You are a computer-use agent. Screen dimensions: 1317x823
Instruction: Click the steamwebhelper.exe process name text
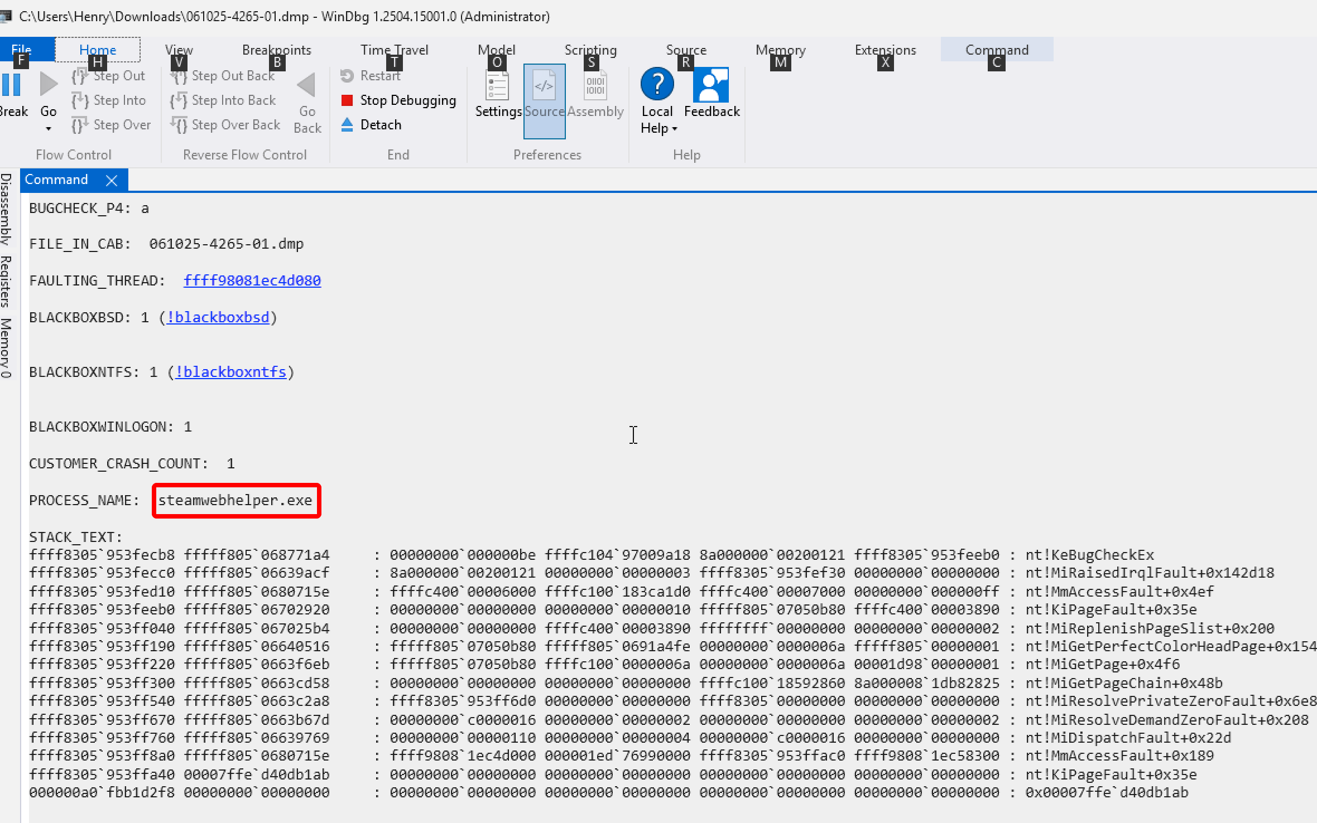pyautogui.click(x=235, y=500)
